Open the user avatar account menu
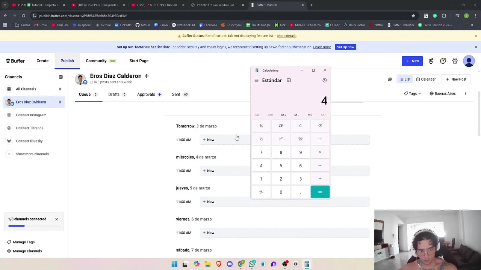This screenshot has width=481, height=270. pos(469,61)
